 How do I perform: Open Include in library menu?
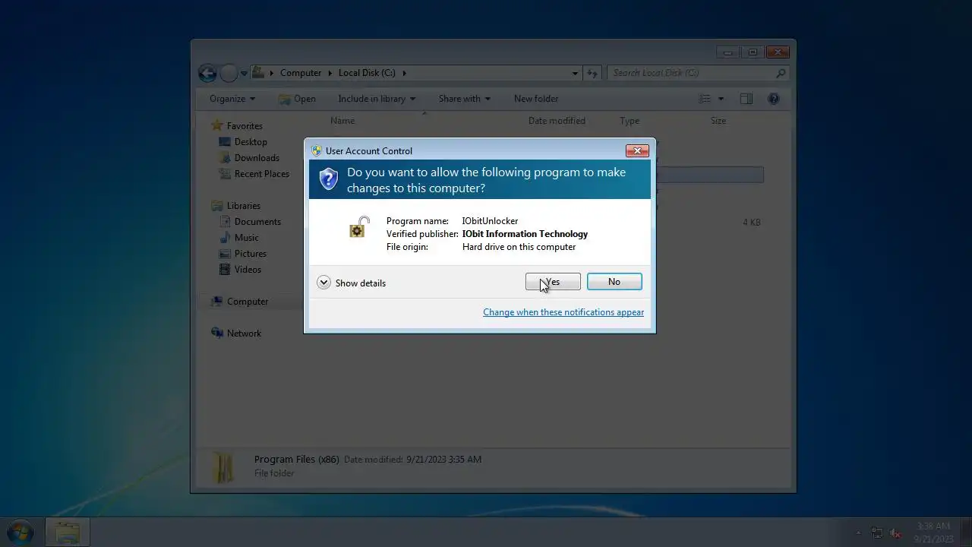(377, 99)
